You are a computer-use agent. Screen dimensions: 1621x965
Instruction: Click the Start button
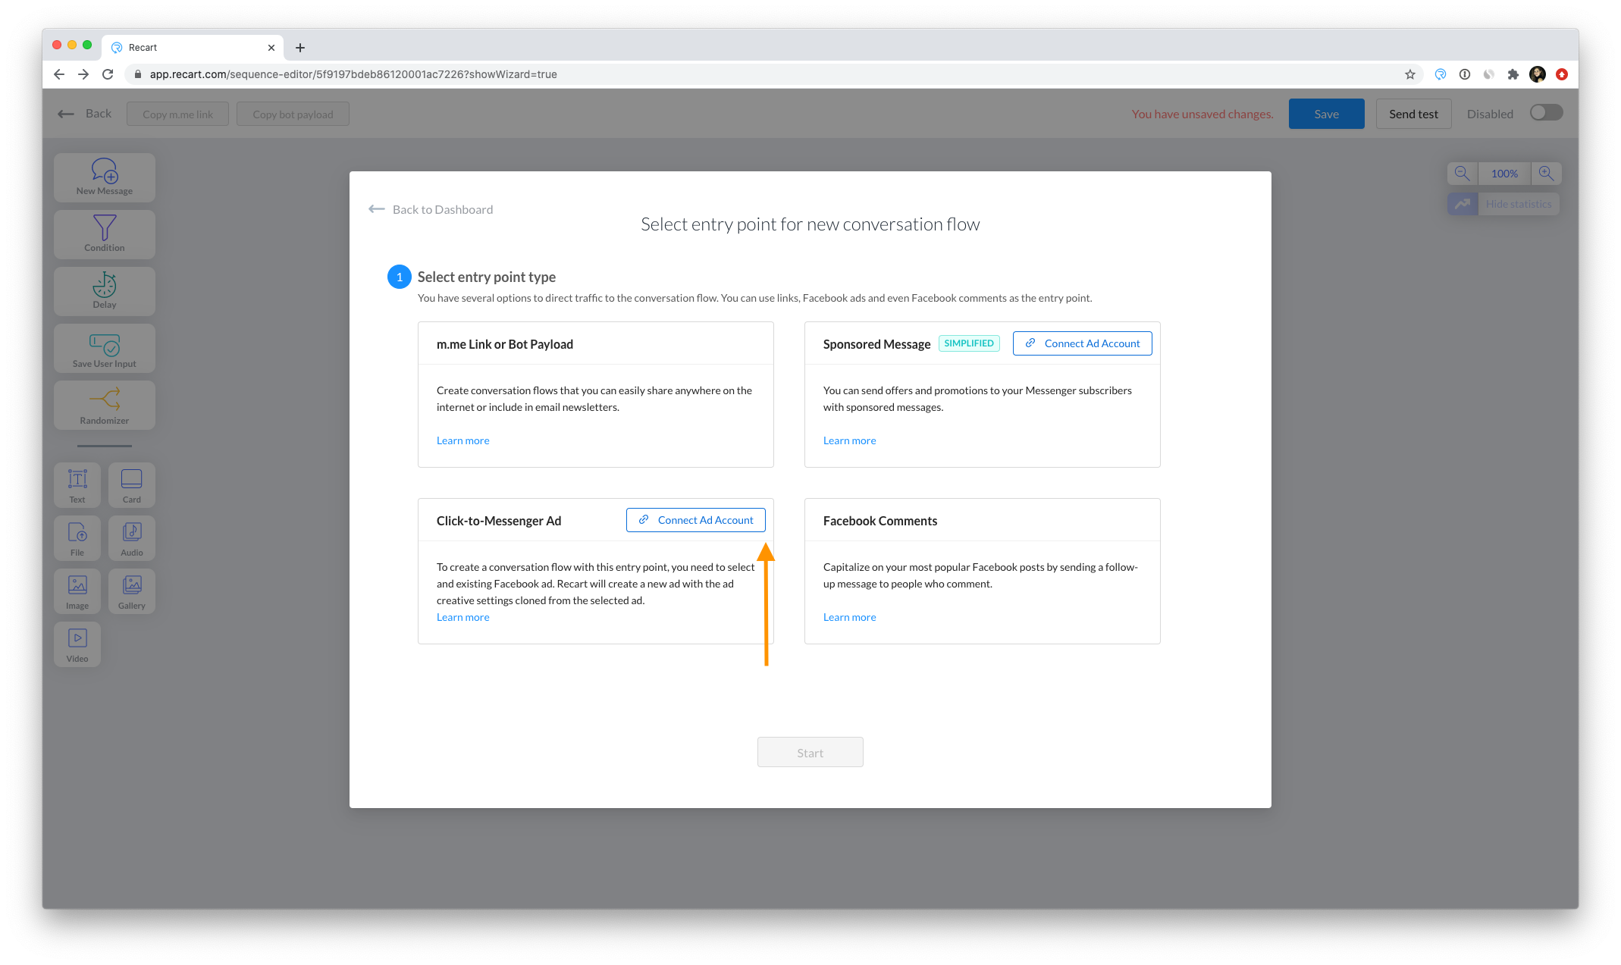tap(810, 752)
